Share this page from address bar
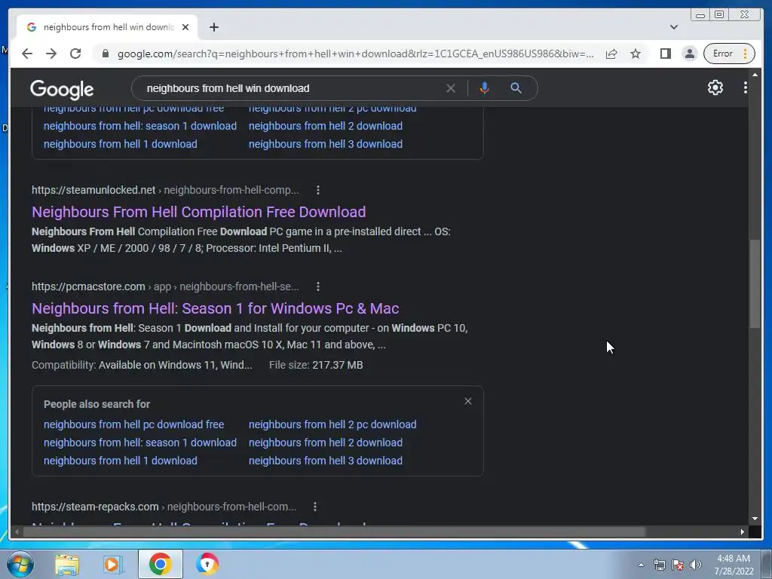Viewport: 772px width, 579px height. (x=611, y=54)
